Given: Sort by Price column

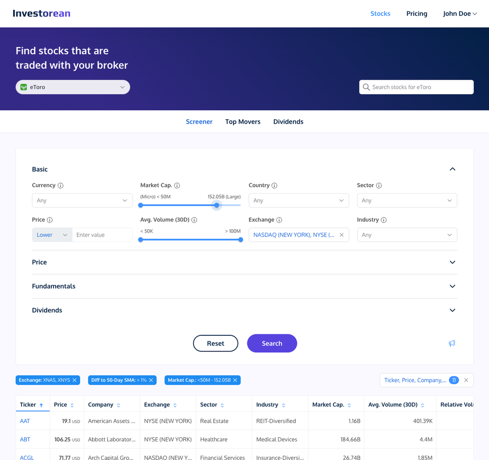Looking at the screenshot, I should click(67, 404).
